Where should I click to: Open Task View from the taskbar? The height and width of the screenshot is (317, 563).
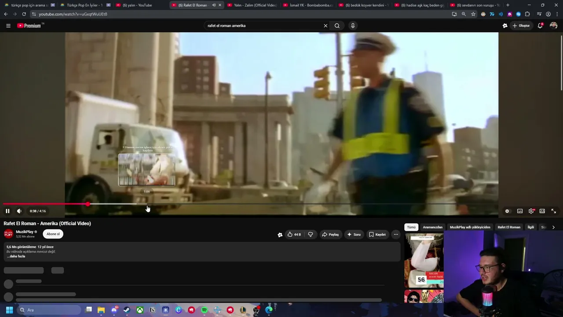[88, 310]
